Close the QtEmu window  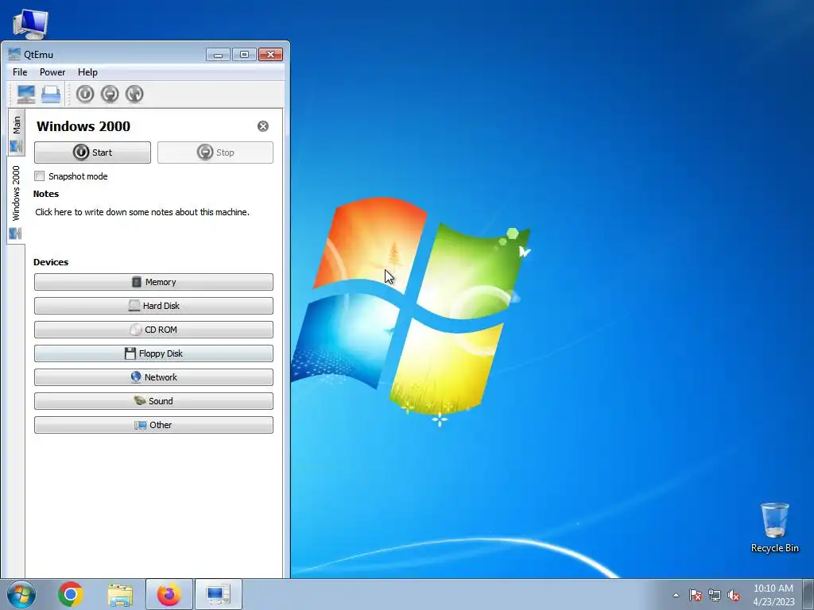270,55
